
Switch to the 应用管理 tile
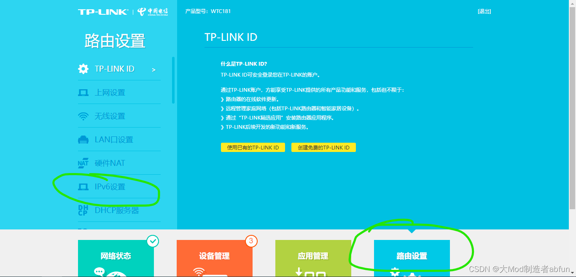(313, 258)
